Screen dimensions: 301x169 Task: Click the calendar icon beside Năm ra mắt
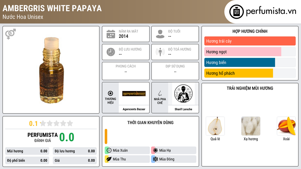coord(111,34)
